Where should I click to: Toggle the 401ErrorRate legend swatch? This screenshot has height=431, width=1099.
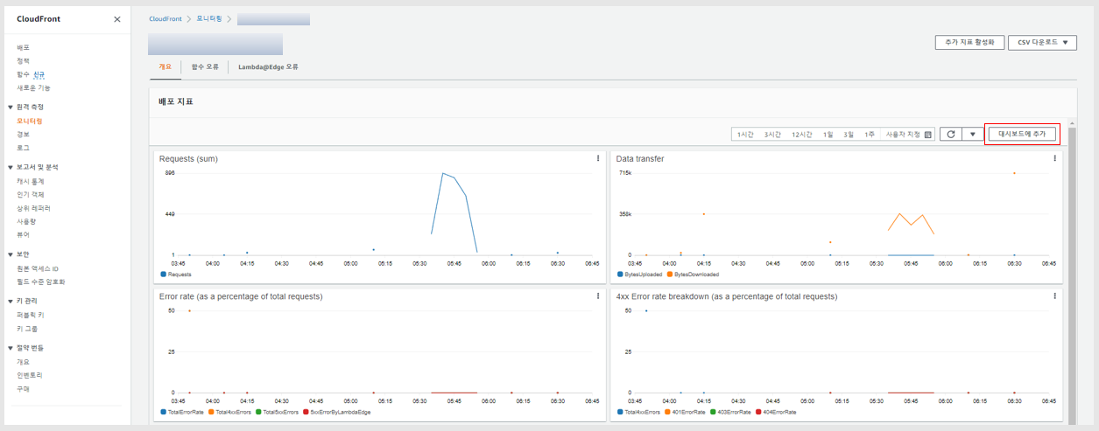[668, 412]
